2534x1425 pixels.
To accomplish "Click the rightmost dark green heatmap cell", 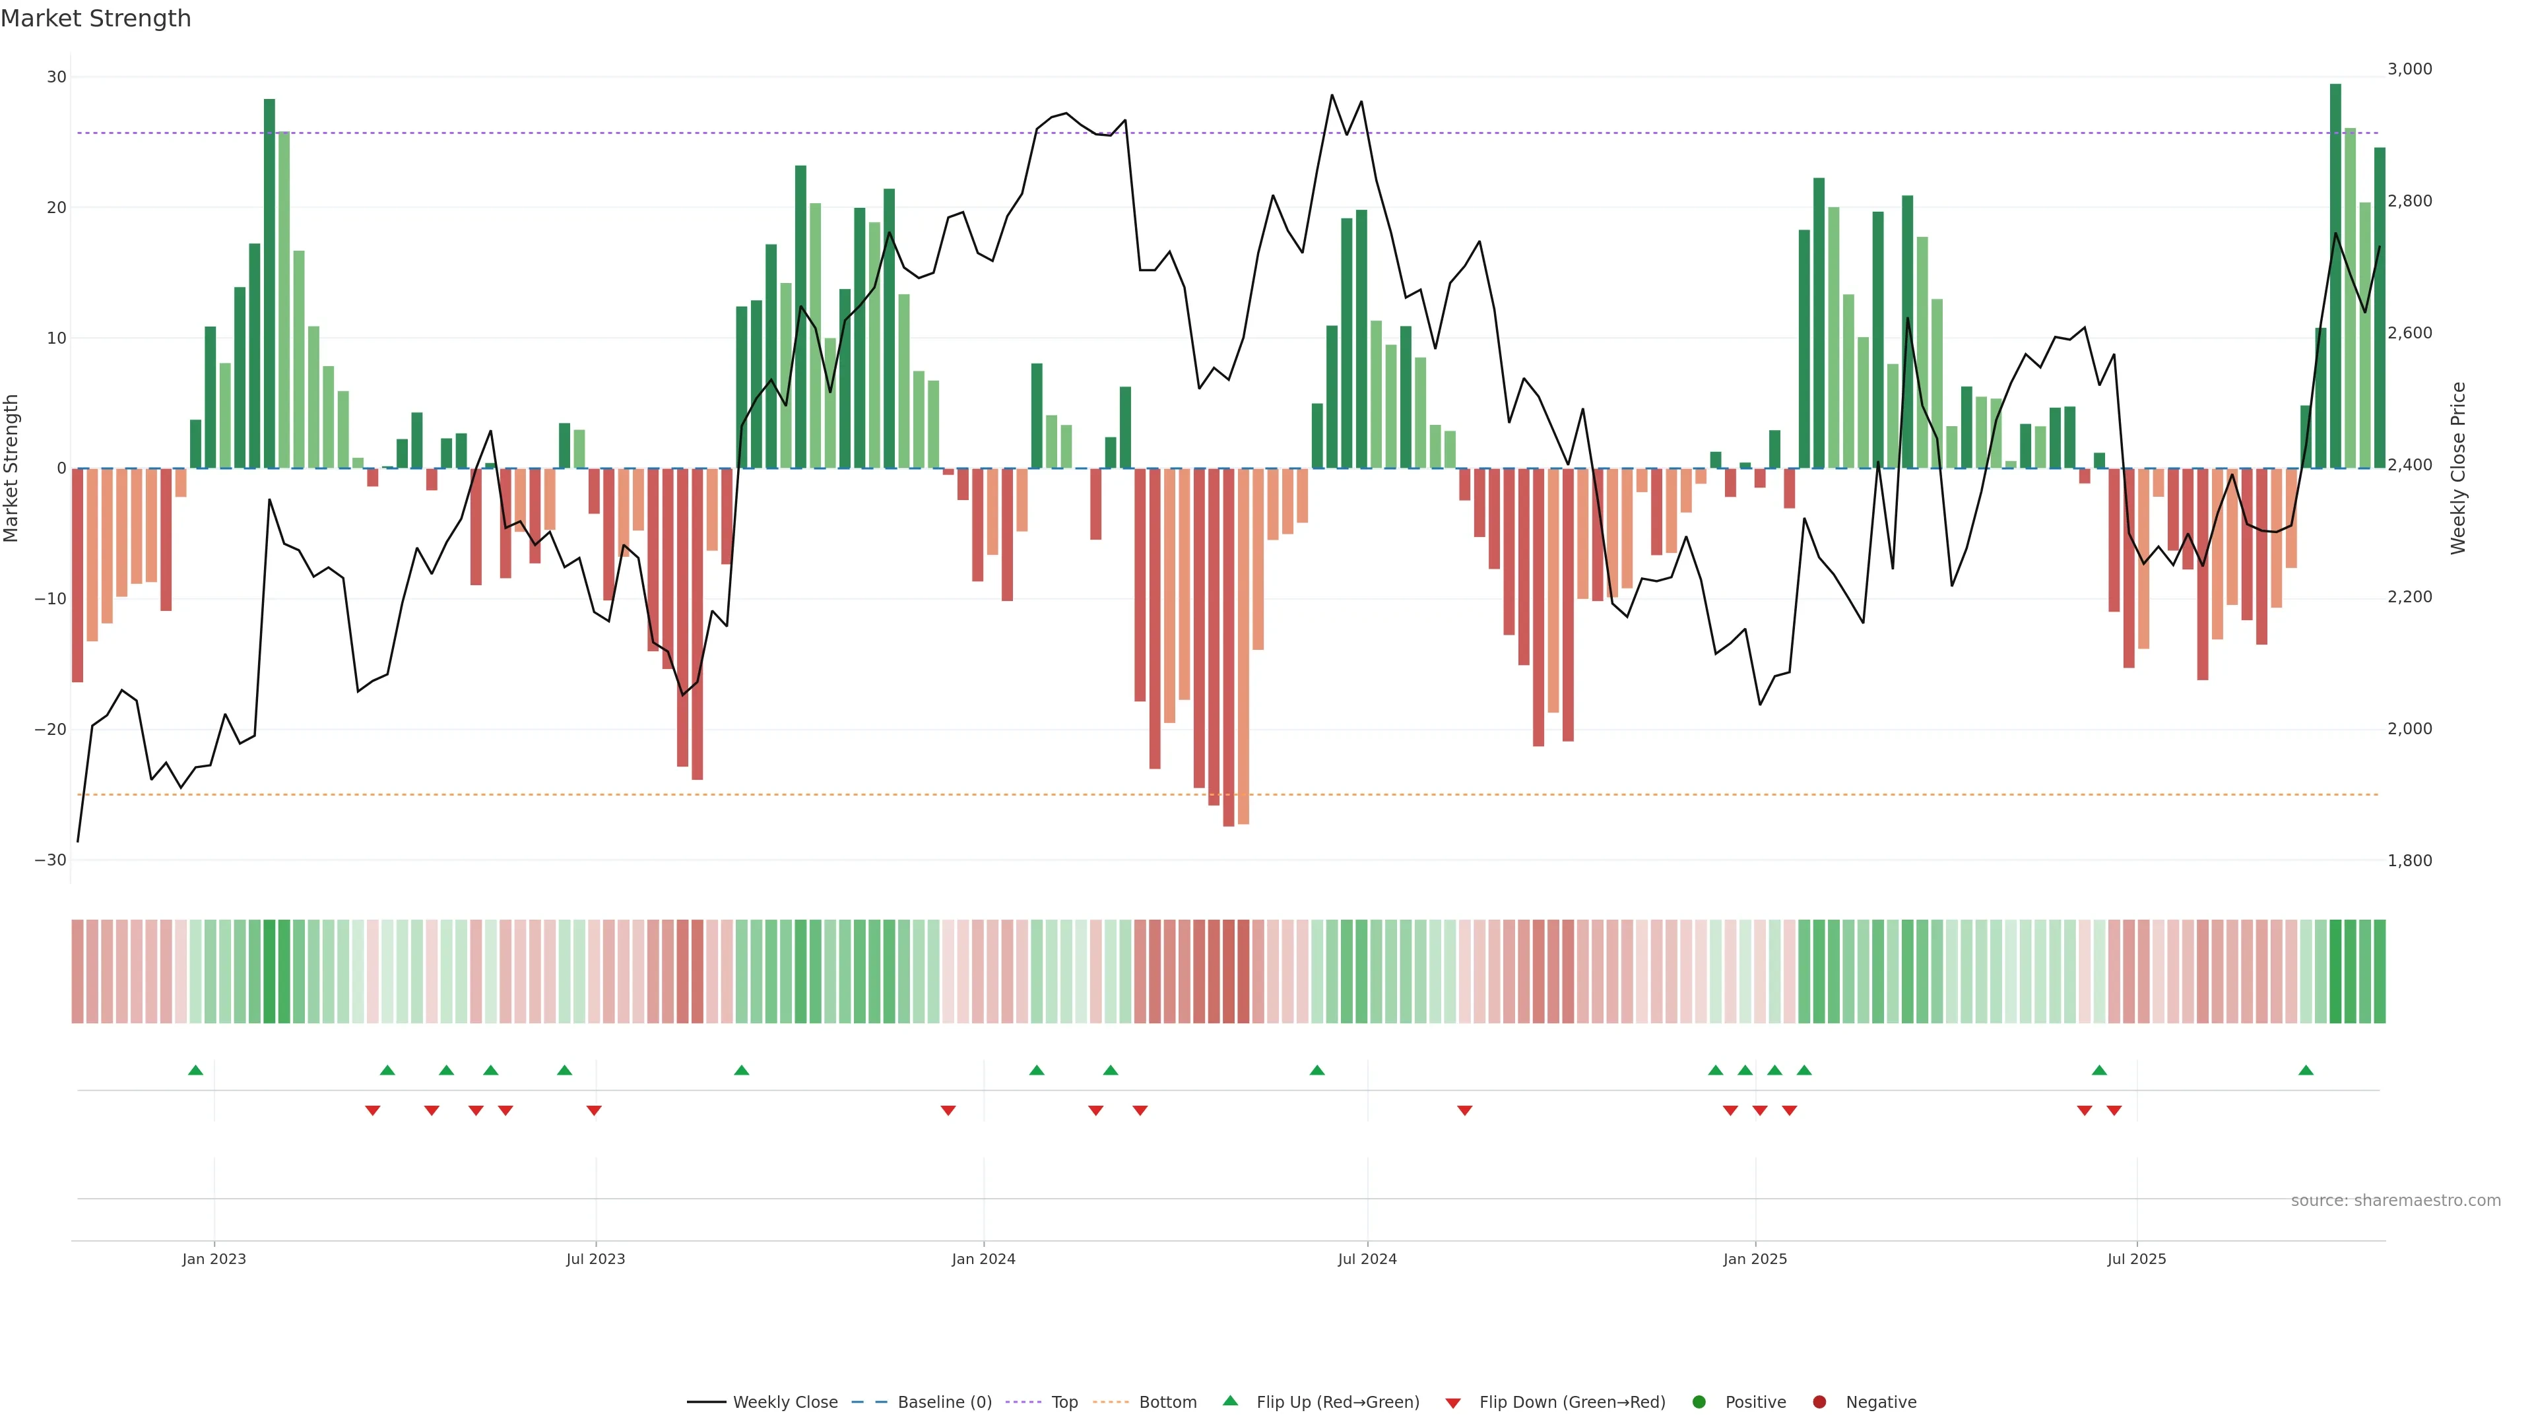I will pyautogui.click(x=2380, y=972).
